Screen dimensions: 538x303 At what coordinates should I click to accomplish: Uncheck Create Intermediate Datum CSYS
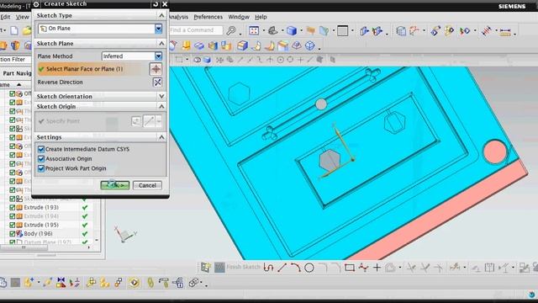[x=41, y=149]
